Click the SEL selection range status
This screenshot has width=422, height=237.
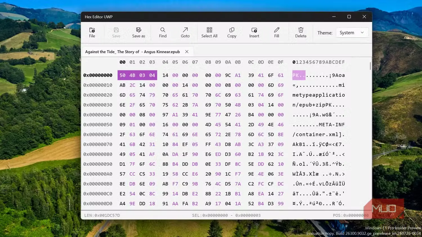coord(226,215)
